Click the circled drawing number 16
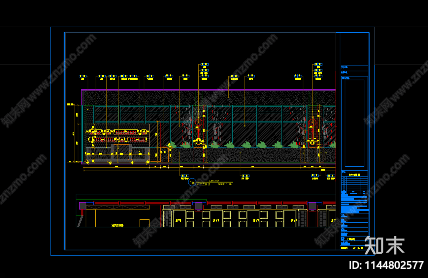This screenshot has height=278, width=428. [x=192, y=182]
